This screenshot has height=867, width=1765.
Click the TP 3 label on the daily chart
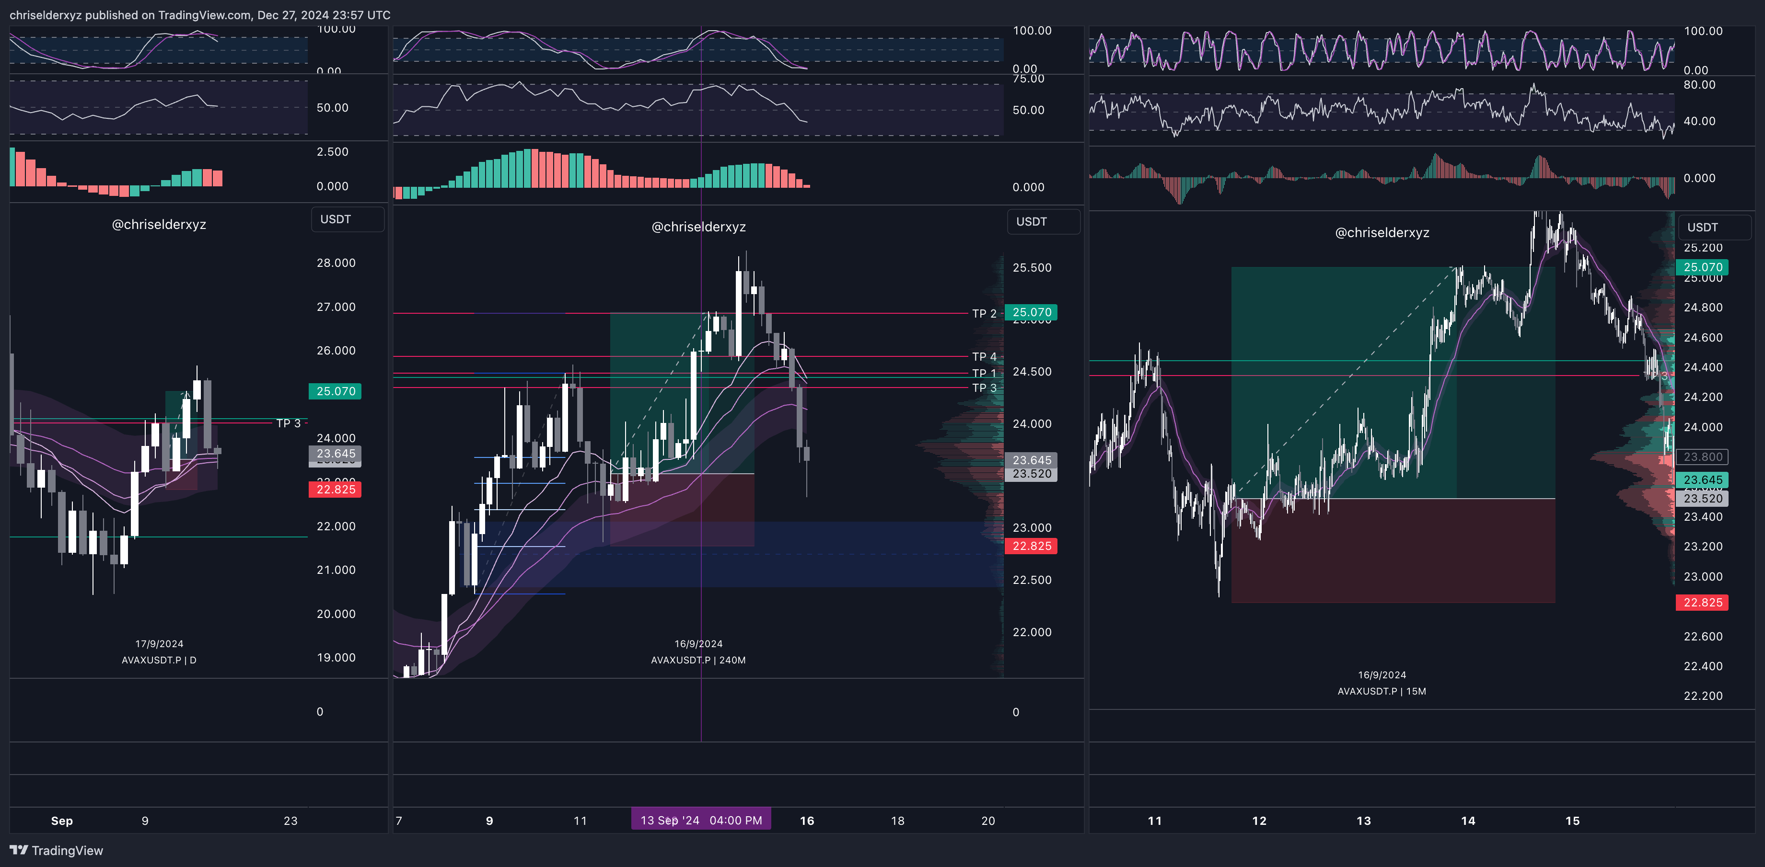[289, 423]
